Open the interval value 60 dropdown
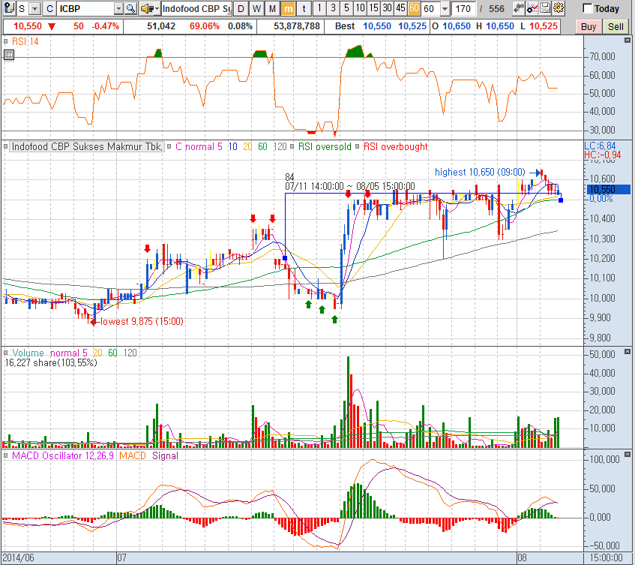 click(x=445, y=9)
